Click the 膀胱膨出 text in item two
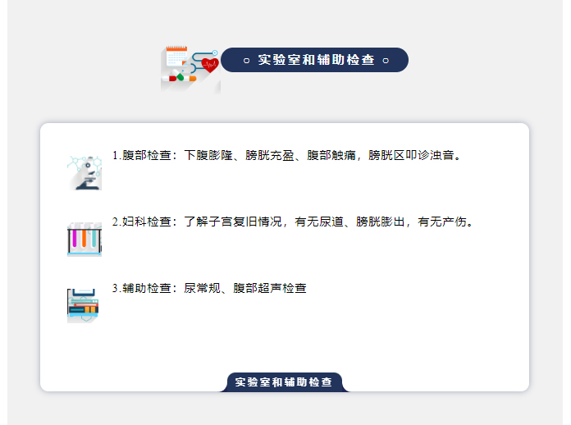Screen dimensions: 571x425 [381, 222]
